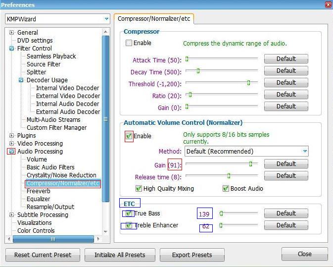Toggle True Bass checkbox
The height and width of the screenshot is (267, 333).
coord(129,213)
